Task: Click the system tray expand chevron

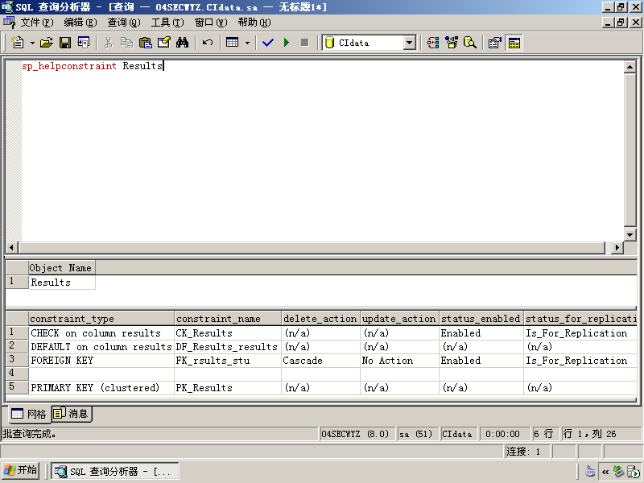Action: 605,472
